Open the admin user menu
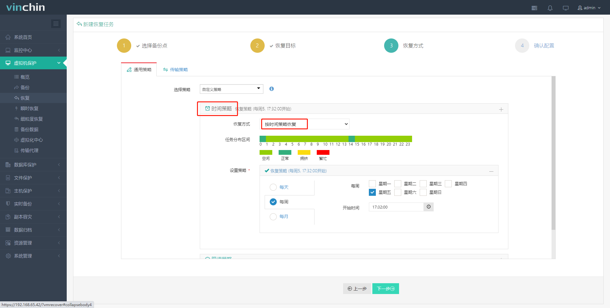This screenshot has height=308, width=610. 589,8
